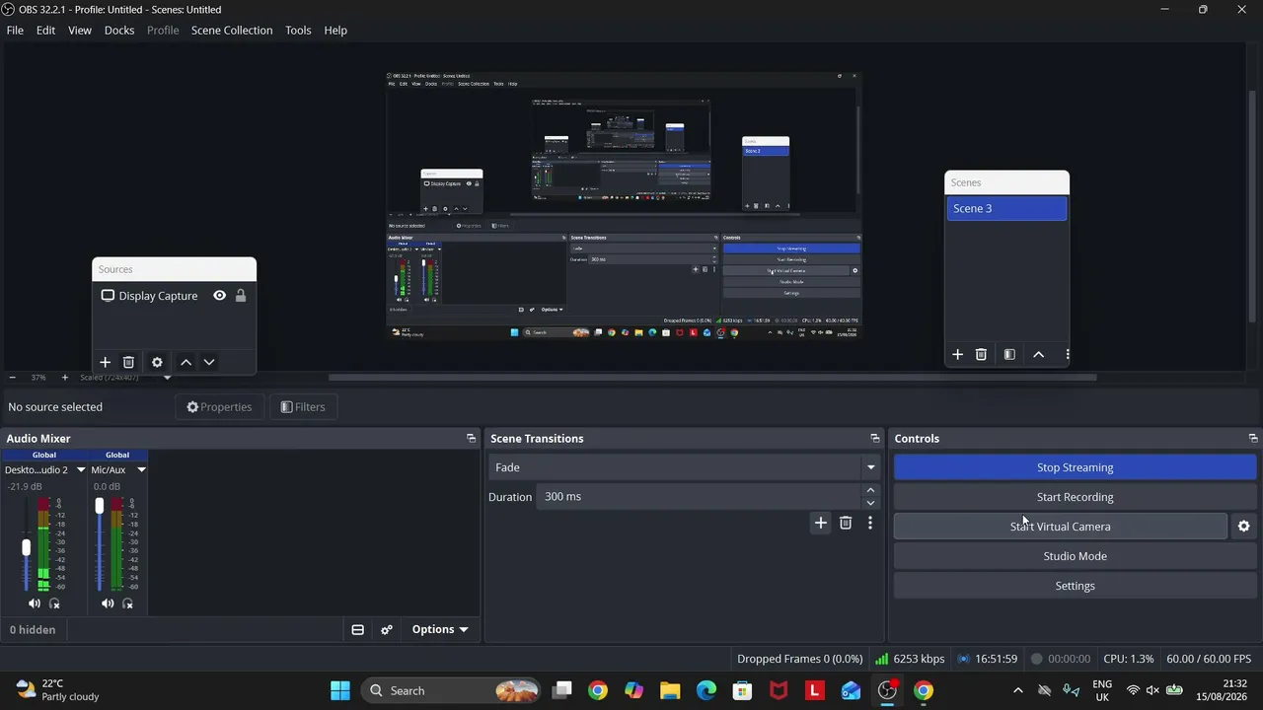Remove selected source with Sources trash icon
Image resolution: width=1263 pixels, height=710 pixels.
point(128,362)
